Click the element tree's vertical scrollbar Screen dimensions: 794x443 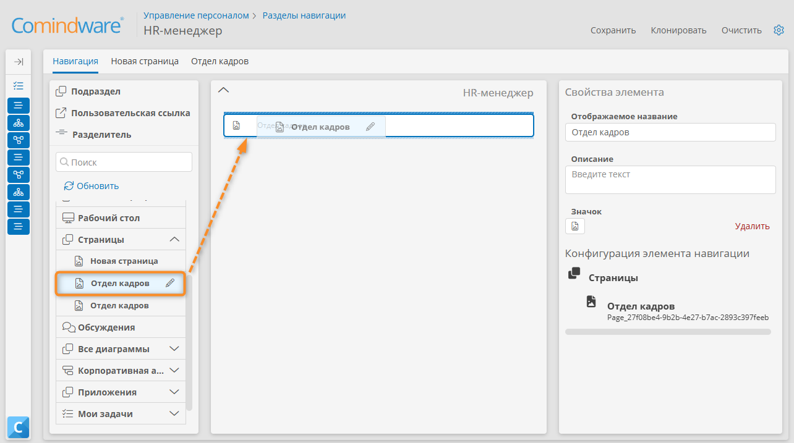189,343
